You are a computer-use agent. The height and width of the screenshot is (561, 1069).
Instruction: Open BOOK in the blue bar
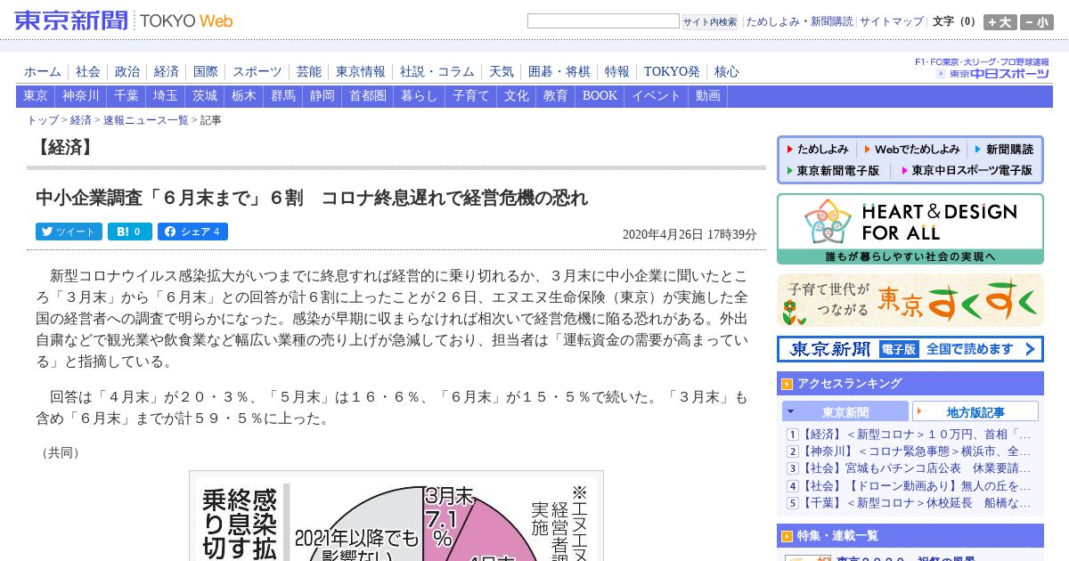click(x=600, y=96)
